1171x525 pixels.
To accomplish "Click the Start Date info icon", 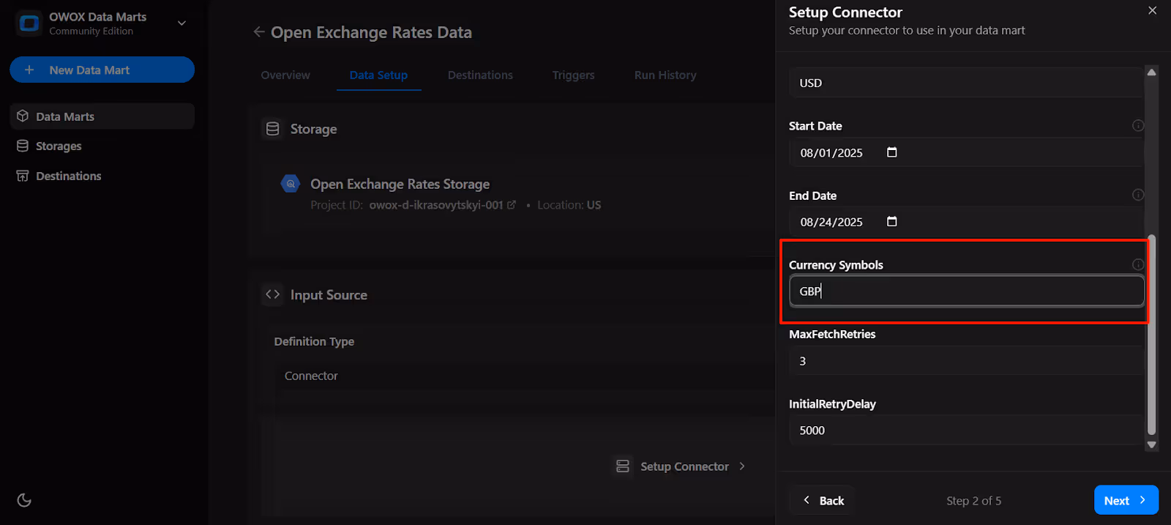I will point(1138,125).
